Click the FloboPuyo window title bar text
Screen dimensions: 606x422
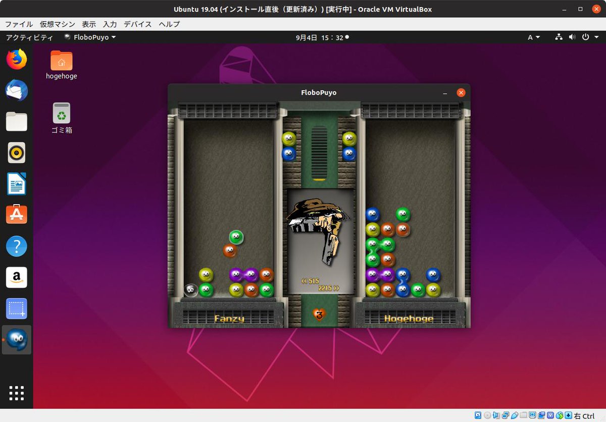tap(319, 93)
